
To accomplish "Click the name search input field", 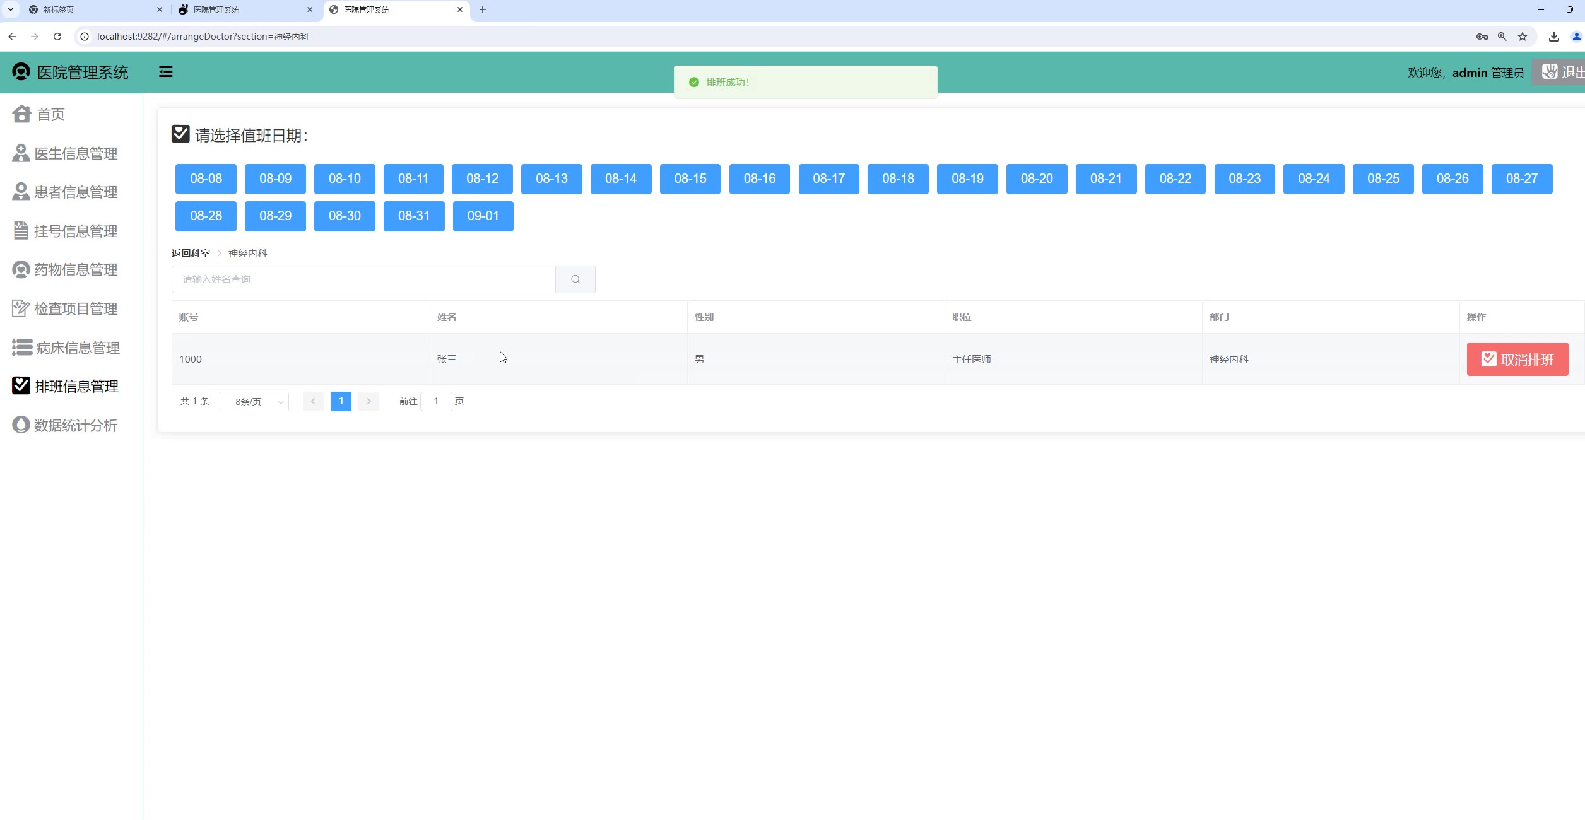I will click(x=363, y=279).
